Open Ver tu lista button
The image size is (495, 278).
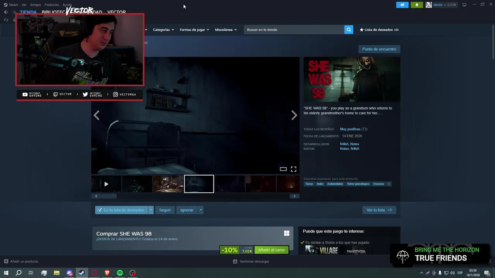tap(379, 210)
